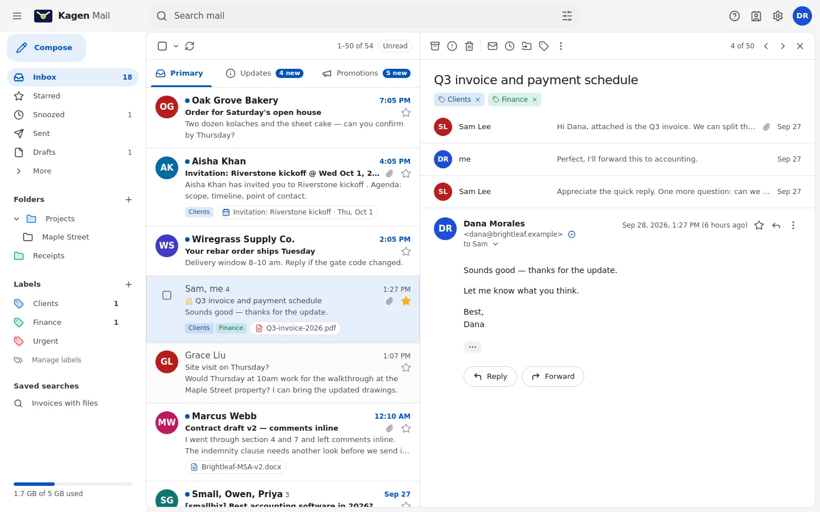This screenshot has width=820, height=512.
Task: Expand Sam Lee's 'Appreciate the quick reply' message
Action: pyautogui.click(x=617, y=192)
